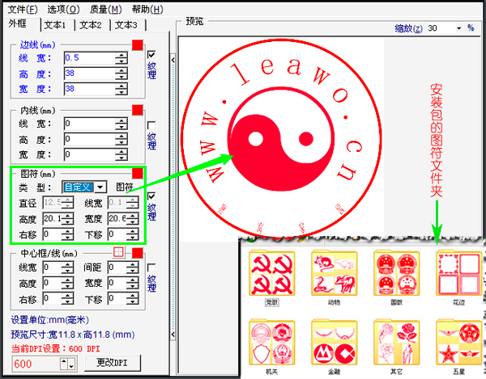Click the stepper arrows of 边线 宽度
This screenshot has height=379, width=486.
coord(122,89)
